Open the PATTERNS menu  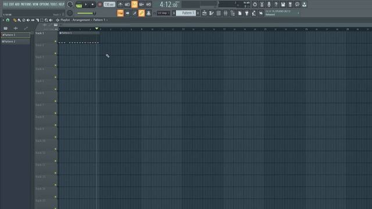26,4
